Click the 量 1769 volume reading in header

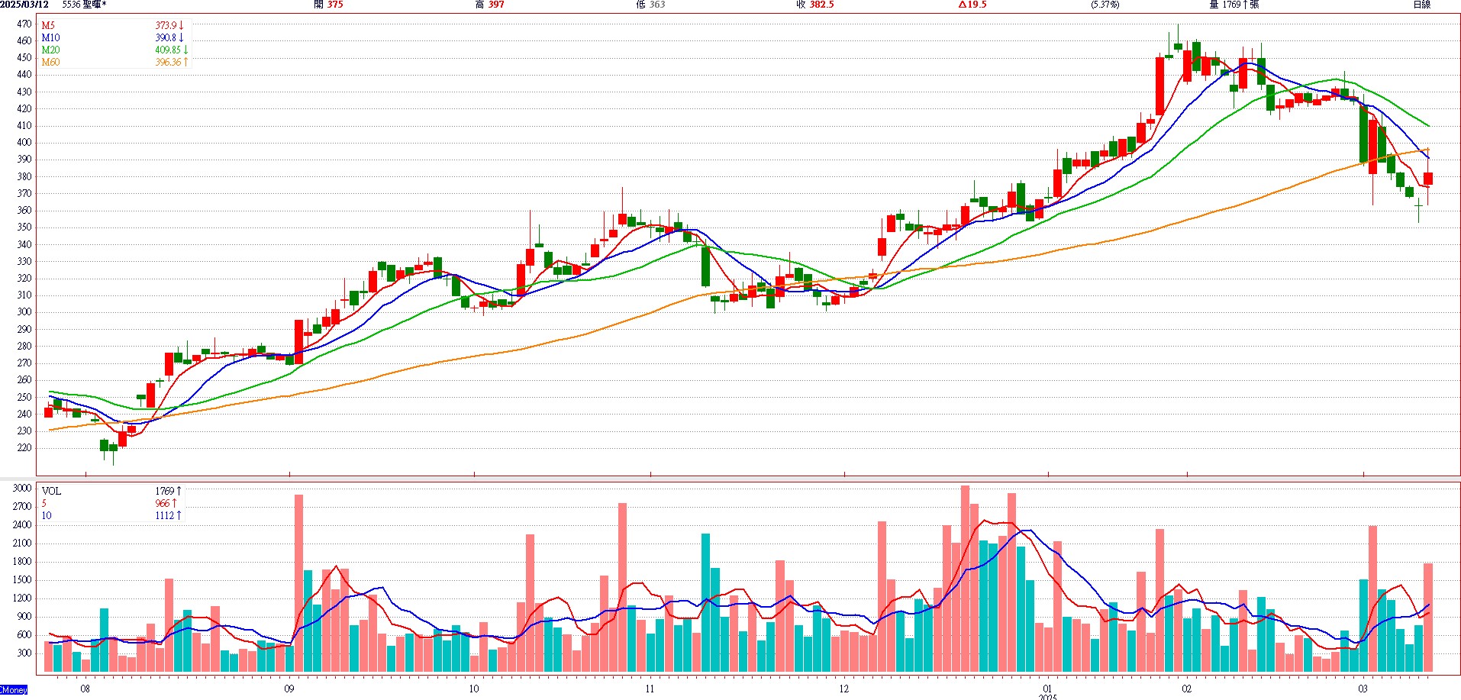1234,5
